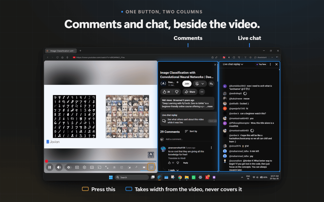Click Translate to Hindi on the comment
Viewport: 324px width, 202px height.
pos(177,158)
